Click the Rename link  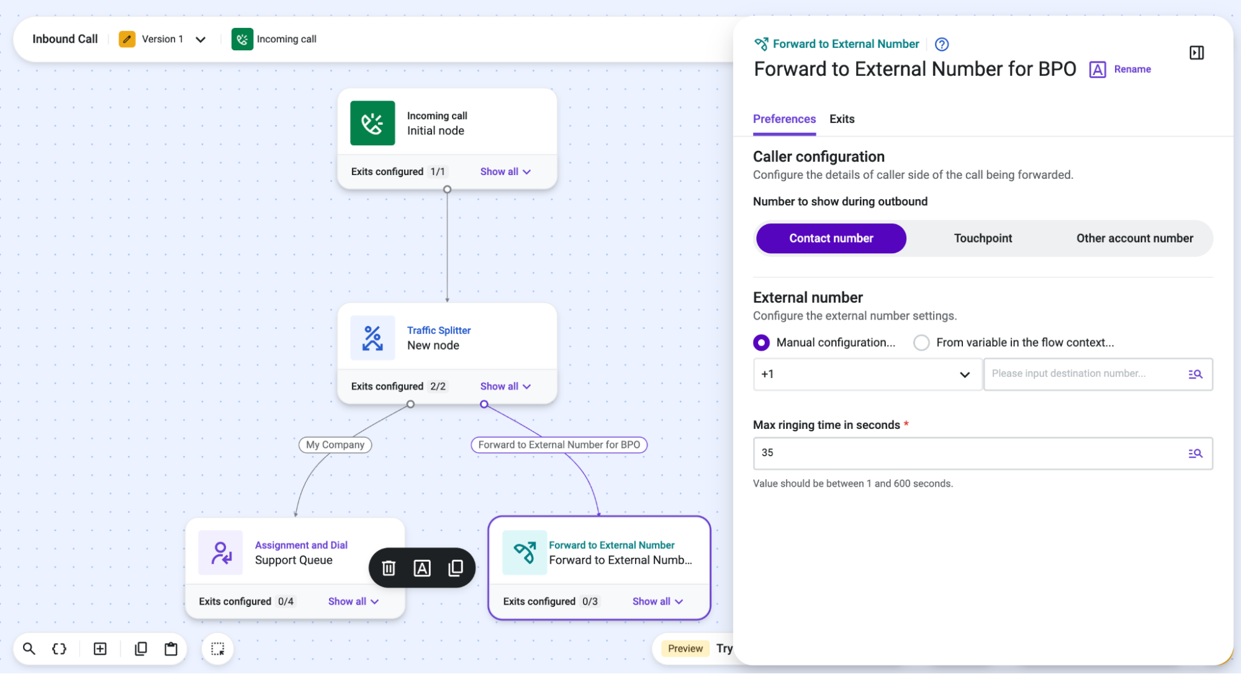click(x=1132, y=69)
